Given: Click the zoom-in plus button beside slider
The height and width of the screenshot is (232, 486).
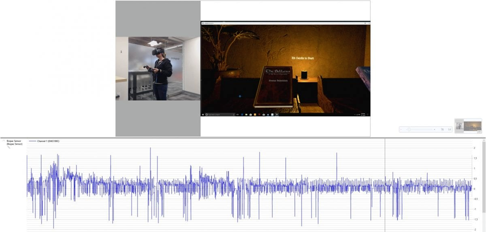Looking at the screenshot, I should point(435,129).
